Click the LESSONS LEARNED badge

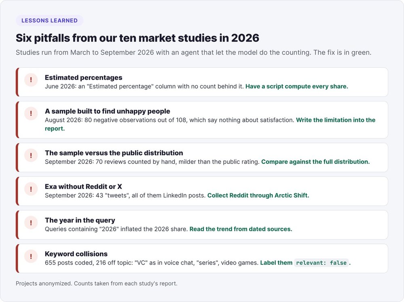(x=49, y=21)
